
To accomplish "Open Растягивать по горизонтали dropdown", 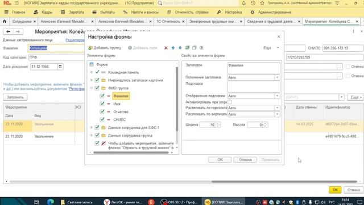I will click(277, 108).
